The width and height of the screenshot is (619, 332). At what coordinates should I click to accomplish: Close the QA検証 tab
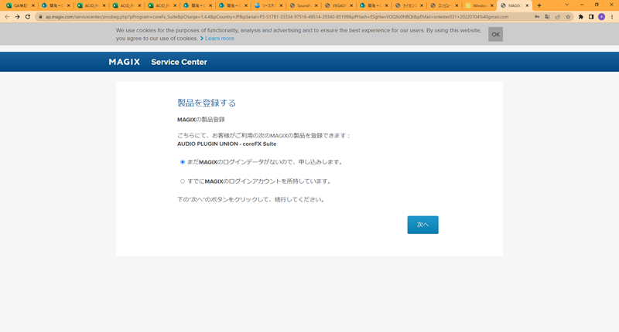click(x=33, y=5)
